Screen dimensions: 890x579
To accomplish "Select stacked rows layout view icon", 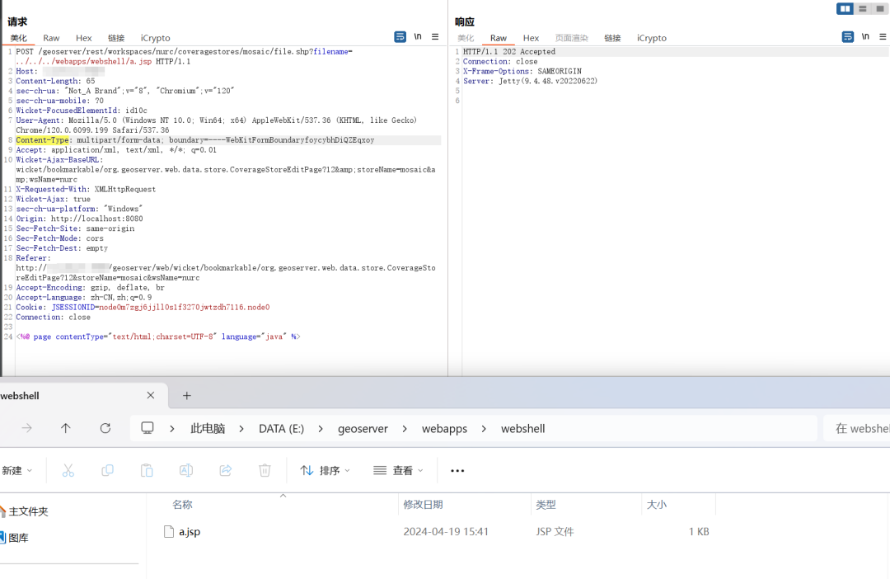I will pyautogui.click(x=863, y=8).
